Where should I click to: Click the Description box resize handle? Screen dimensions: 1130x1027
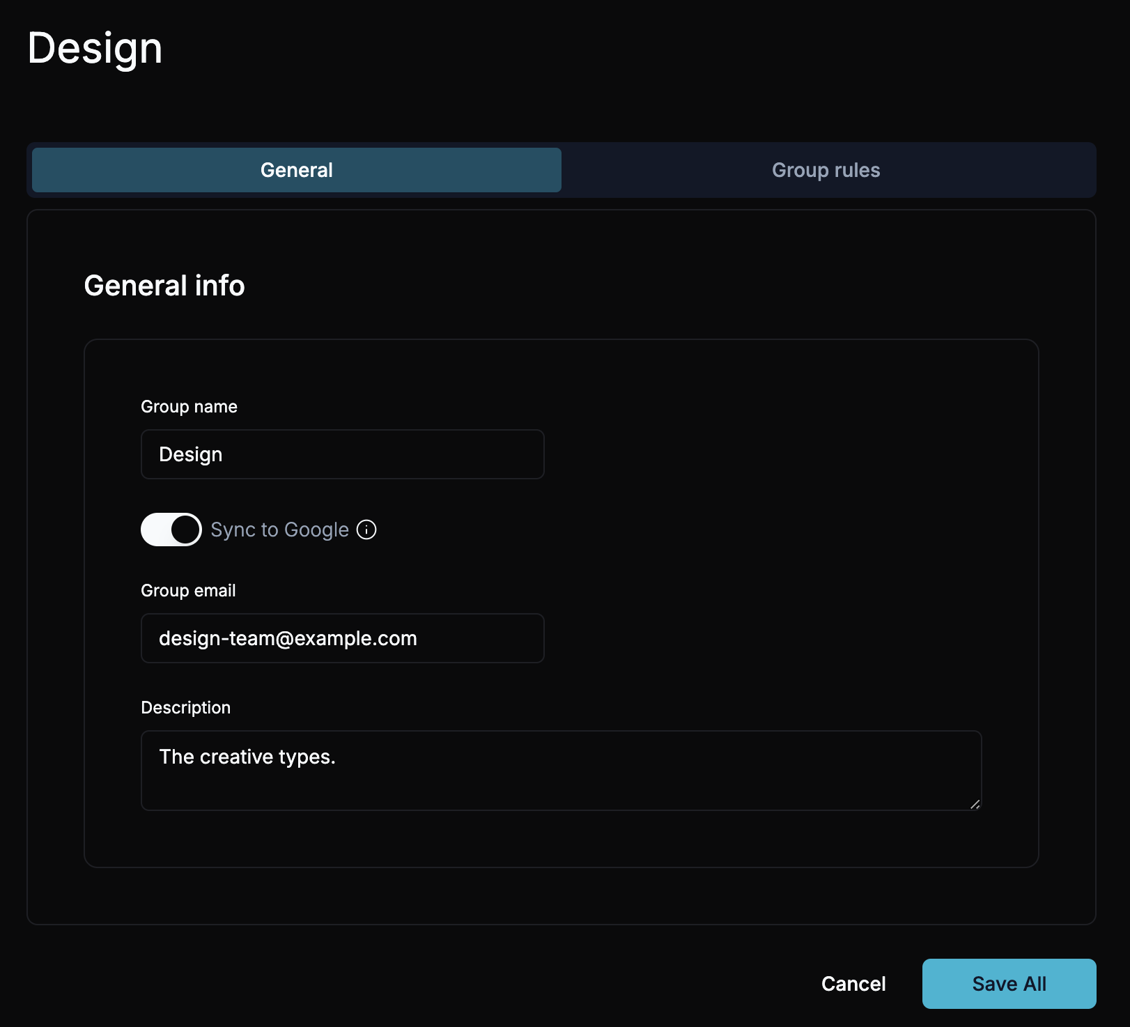click(975, 804)
